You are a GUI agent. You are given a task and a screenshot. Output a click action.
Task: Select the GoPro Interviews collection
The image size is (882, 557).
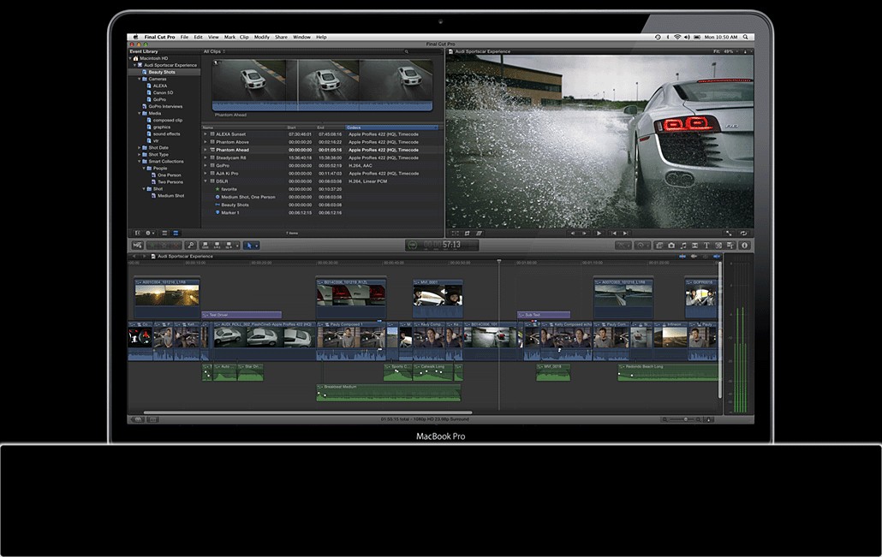(x=165, y=106)
